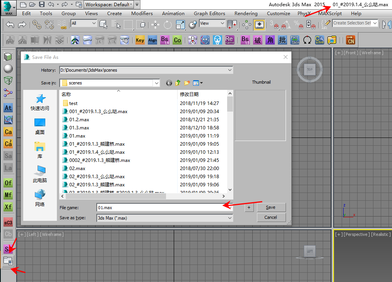
Task: Open the Graph Editors menu
Action: point(209,14)
